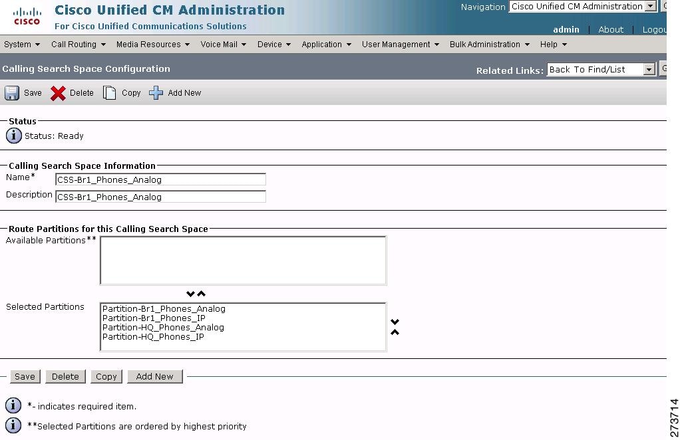Click the Name input field
Screen dimensions: 680x440
[160, 179]
